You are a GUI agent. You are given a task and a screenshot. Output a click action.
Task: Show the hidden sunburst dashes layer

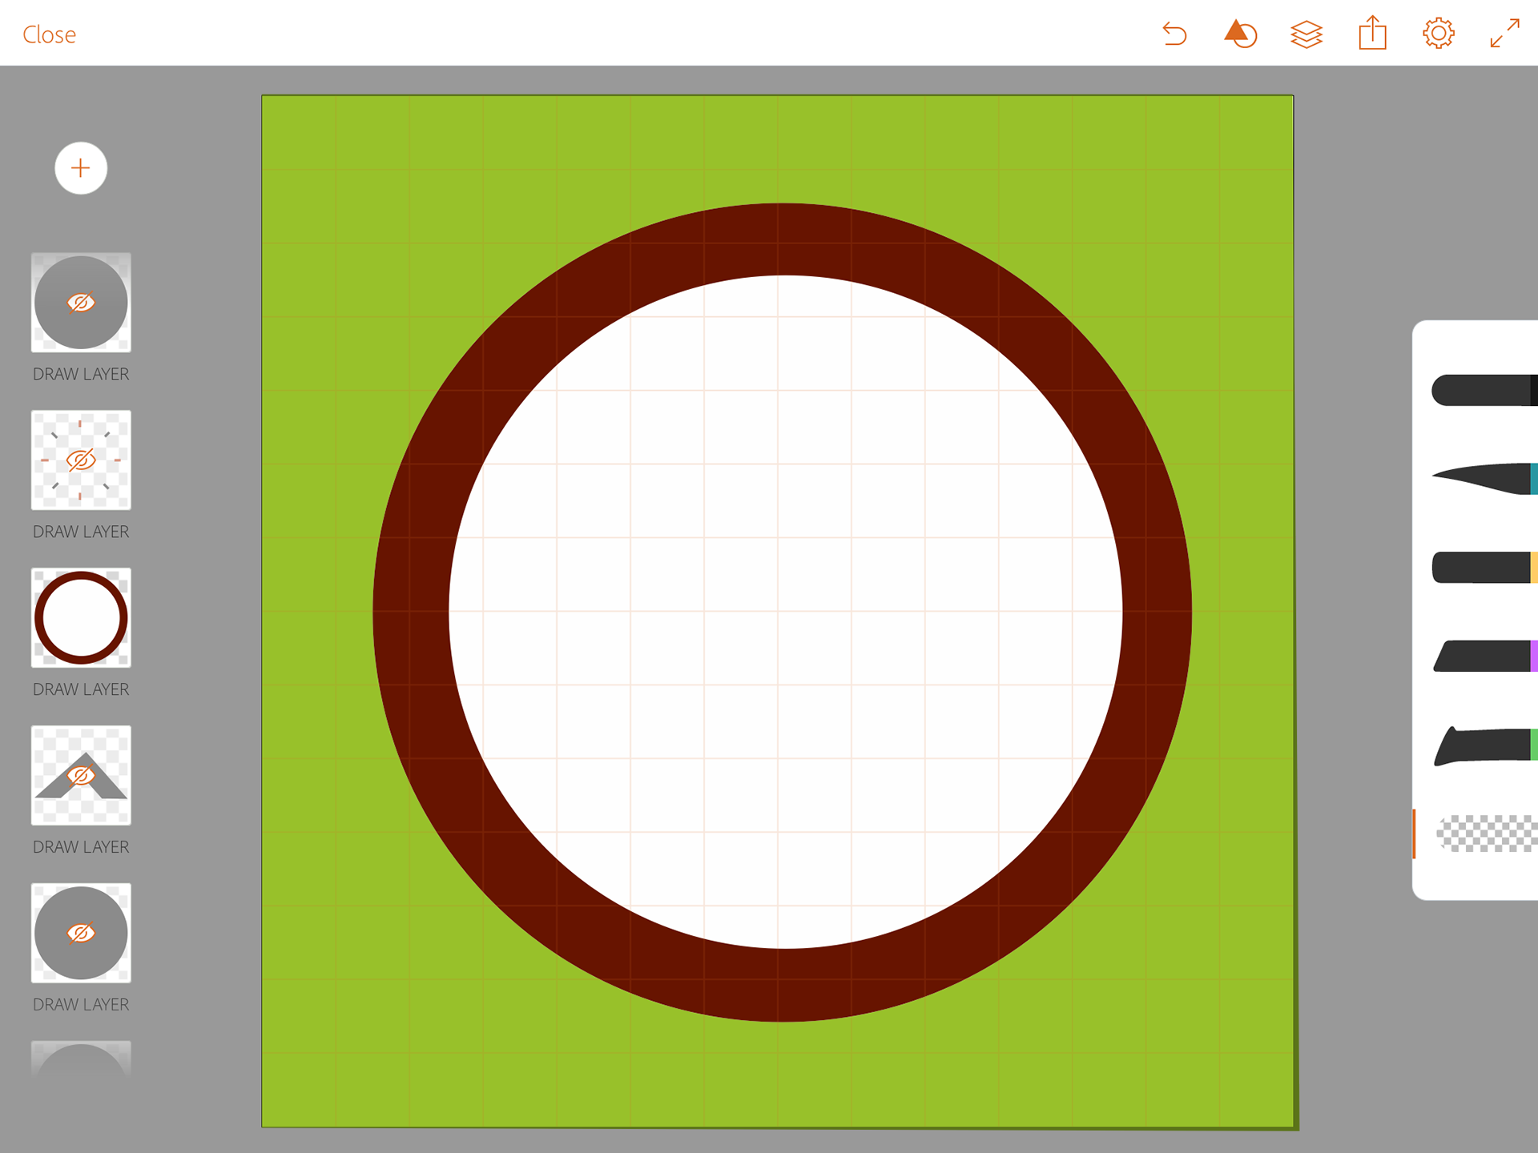click(x=81, y=460)
